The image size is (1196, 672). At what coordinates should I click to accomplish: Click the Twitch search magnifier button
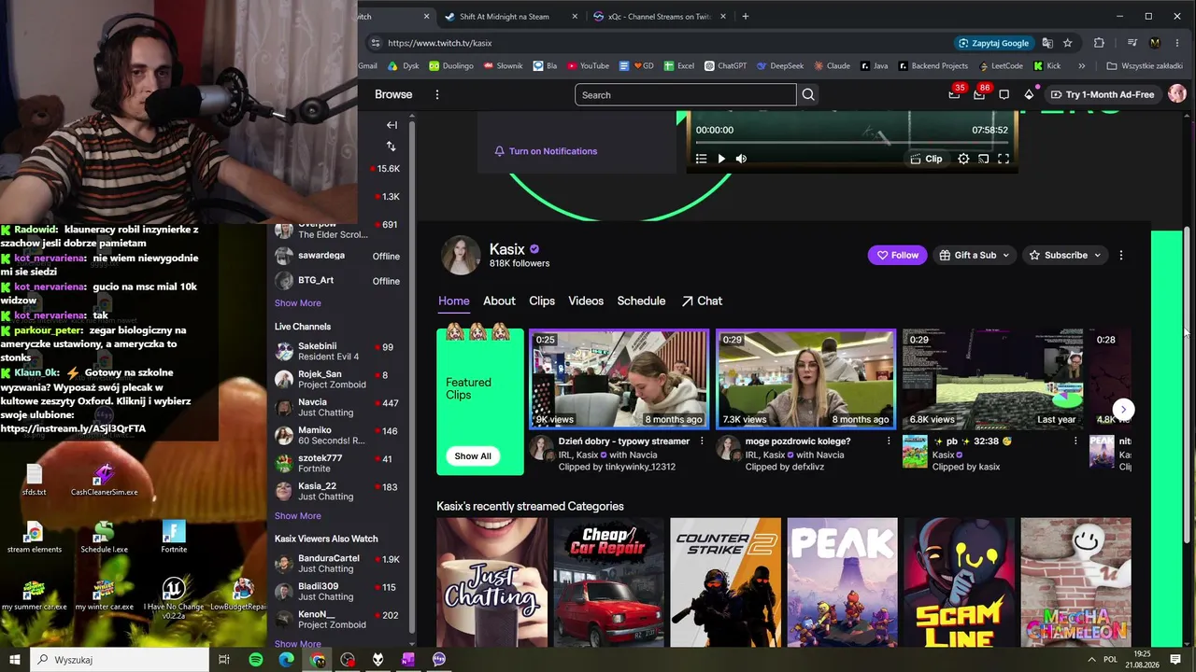[808, 94]
